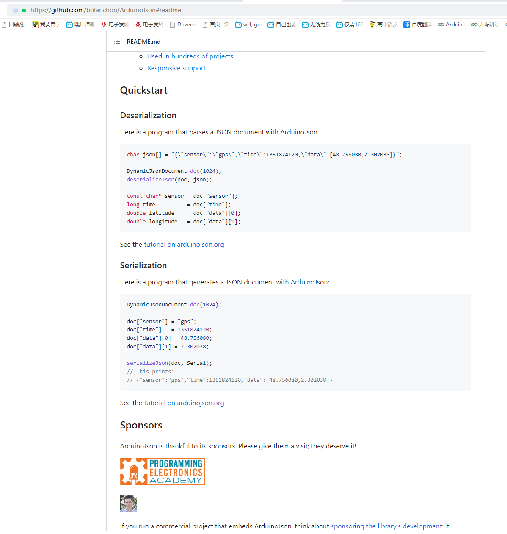The height and width of the screenshot is (534, 507).
Task: Open the 'will, go' bilibili bookmark
Action: pyautogui.click(x=248, y=25)
